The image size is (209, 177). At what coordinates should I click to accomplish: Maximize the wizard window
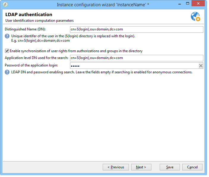click(188, 4)
